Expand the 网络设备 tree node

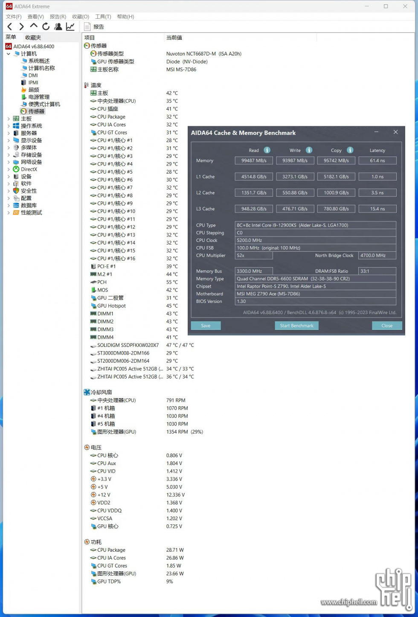coord(9,162)
